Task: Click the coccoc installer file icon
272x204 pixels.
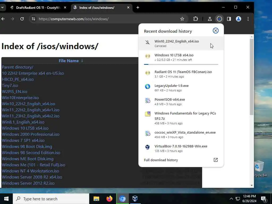Action: [x=148, y=133]
